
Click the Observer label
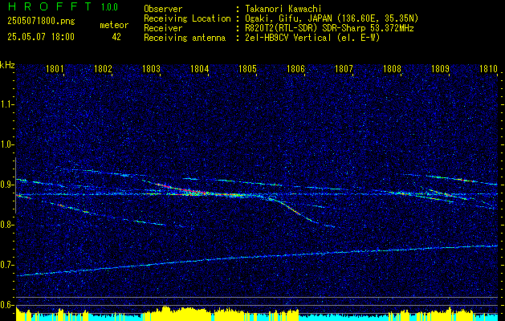click(163, 9)
